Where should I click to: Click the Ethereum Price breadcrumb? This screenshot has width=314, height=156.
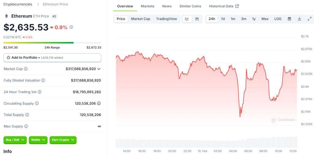[x=56, y=4]
